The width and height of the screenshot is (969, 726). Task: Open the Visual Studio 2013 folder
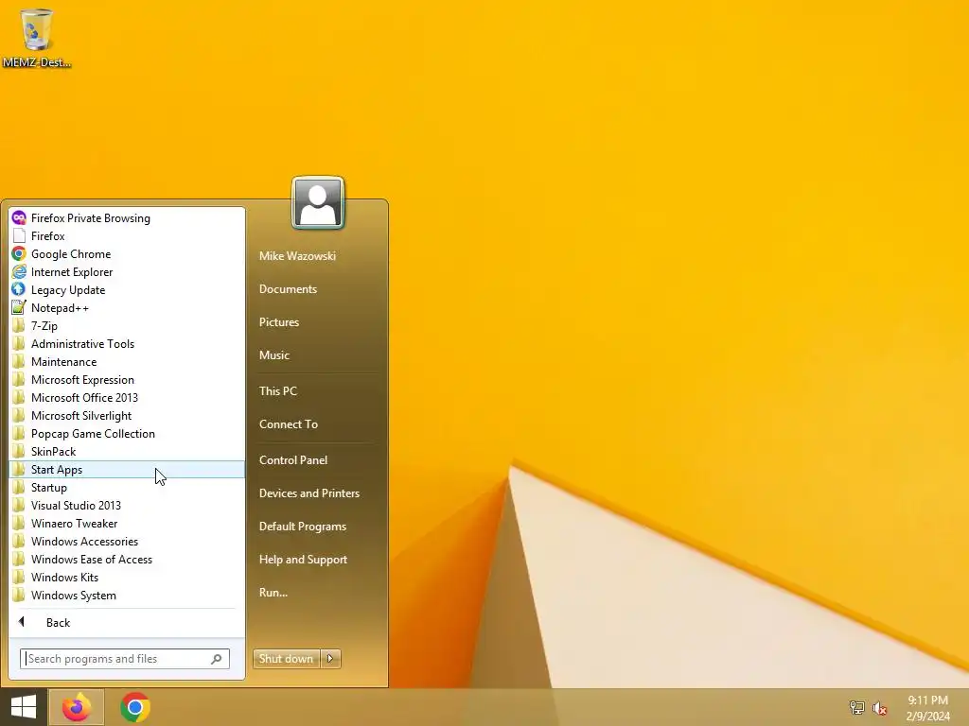[127, 505]
